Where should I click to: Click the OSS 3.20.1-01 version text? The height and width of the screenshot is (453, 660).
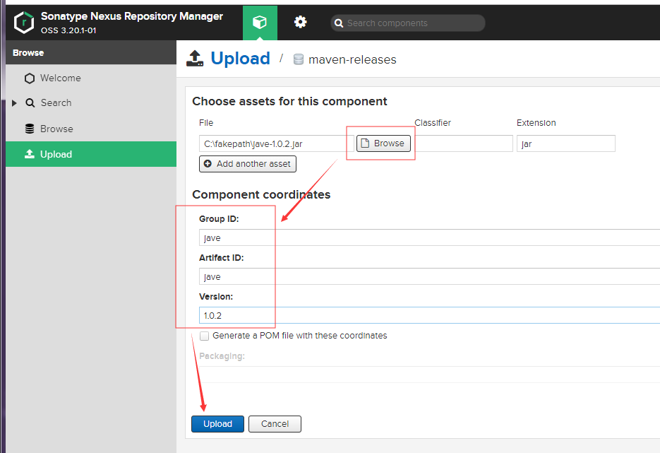(68, 31)
